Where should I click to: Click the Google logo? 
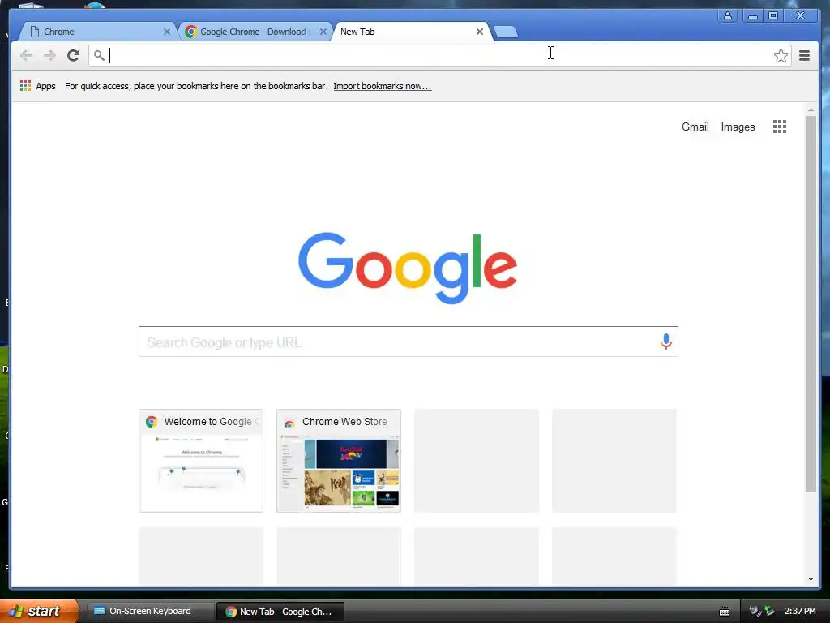click(408, 268)
